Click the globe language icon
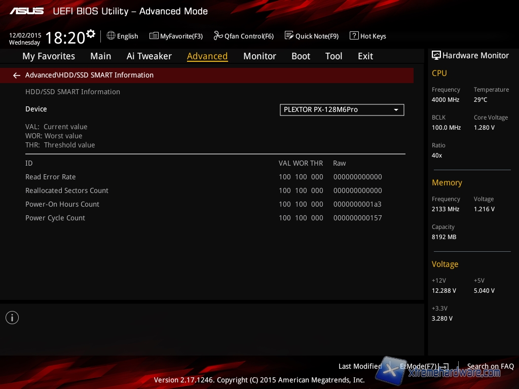The height and width of the screenshot is (389, 519). pyautogui.click(x=111, y=36)
